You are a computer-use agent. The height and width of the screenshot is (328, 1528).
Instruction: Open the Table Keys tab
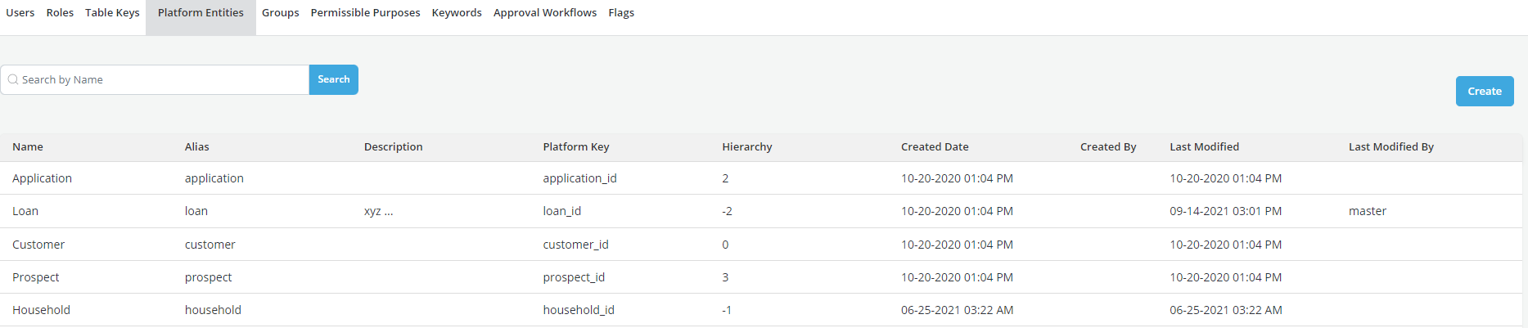tap(112, 13)
